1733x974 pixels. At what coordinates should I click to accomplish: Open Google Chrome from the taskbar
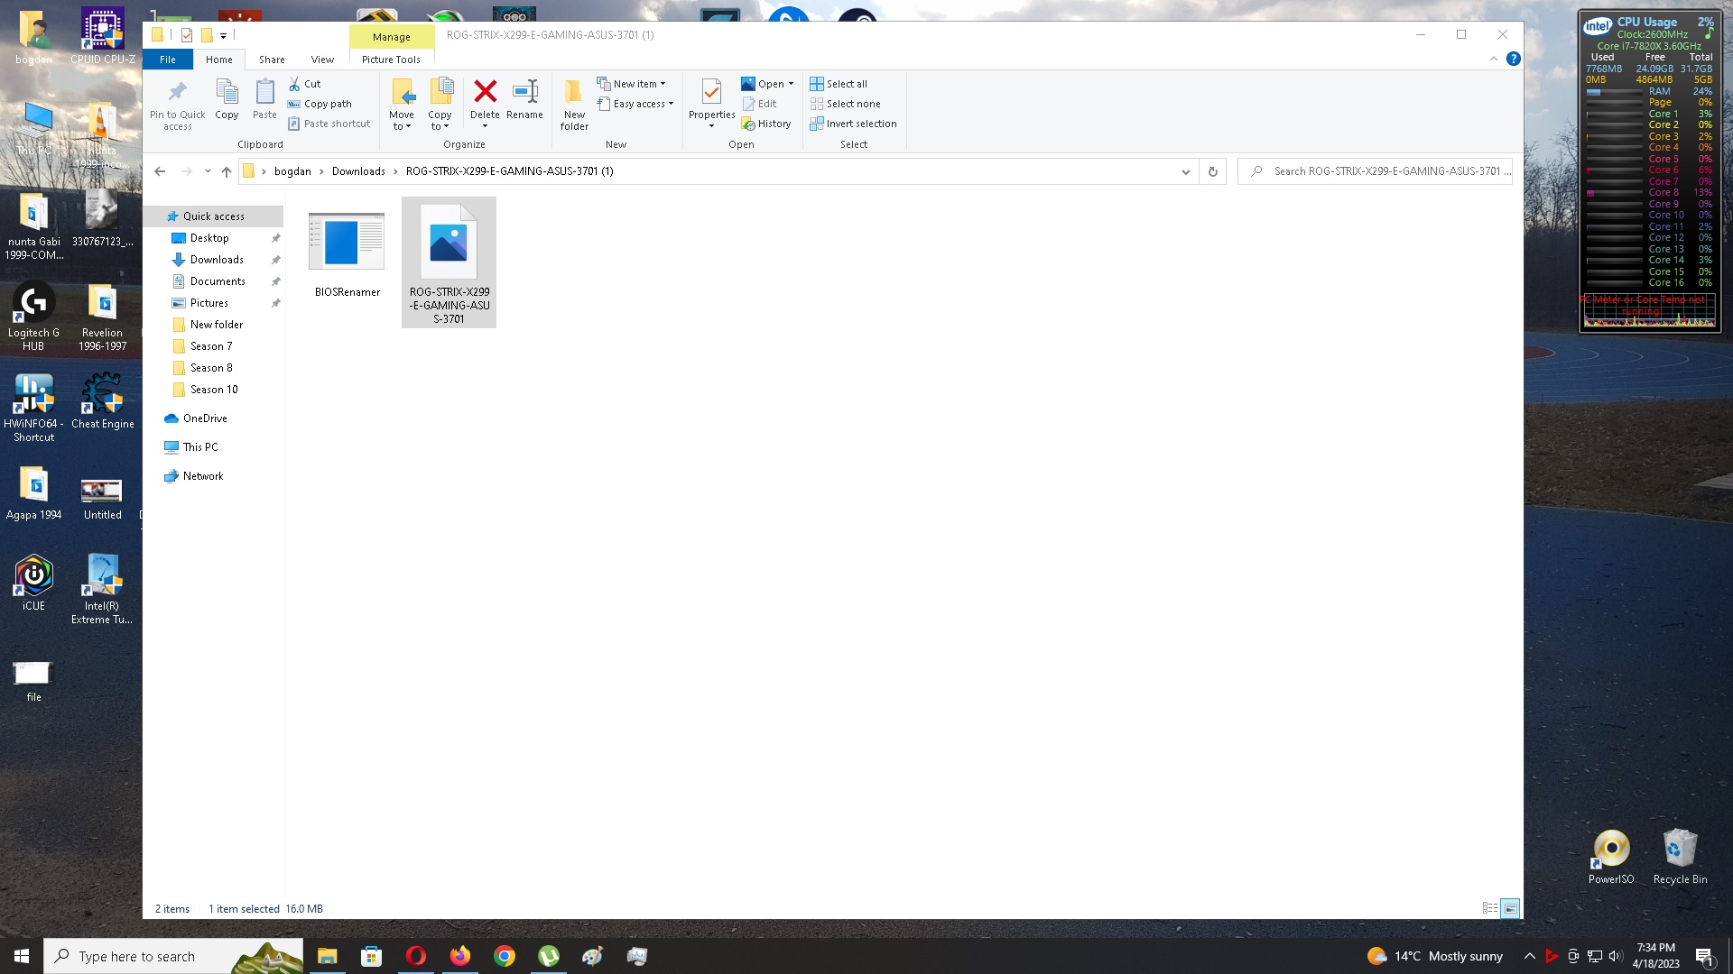505,956
